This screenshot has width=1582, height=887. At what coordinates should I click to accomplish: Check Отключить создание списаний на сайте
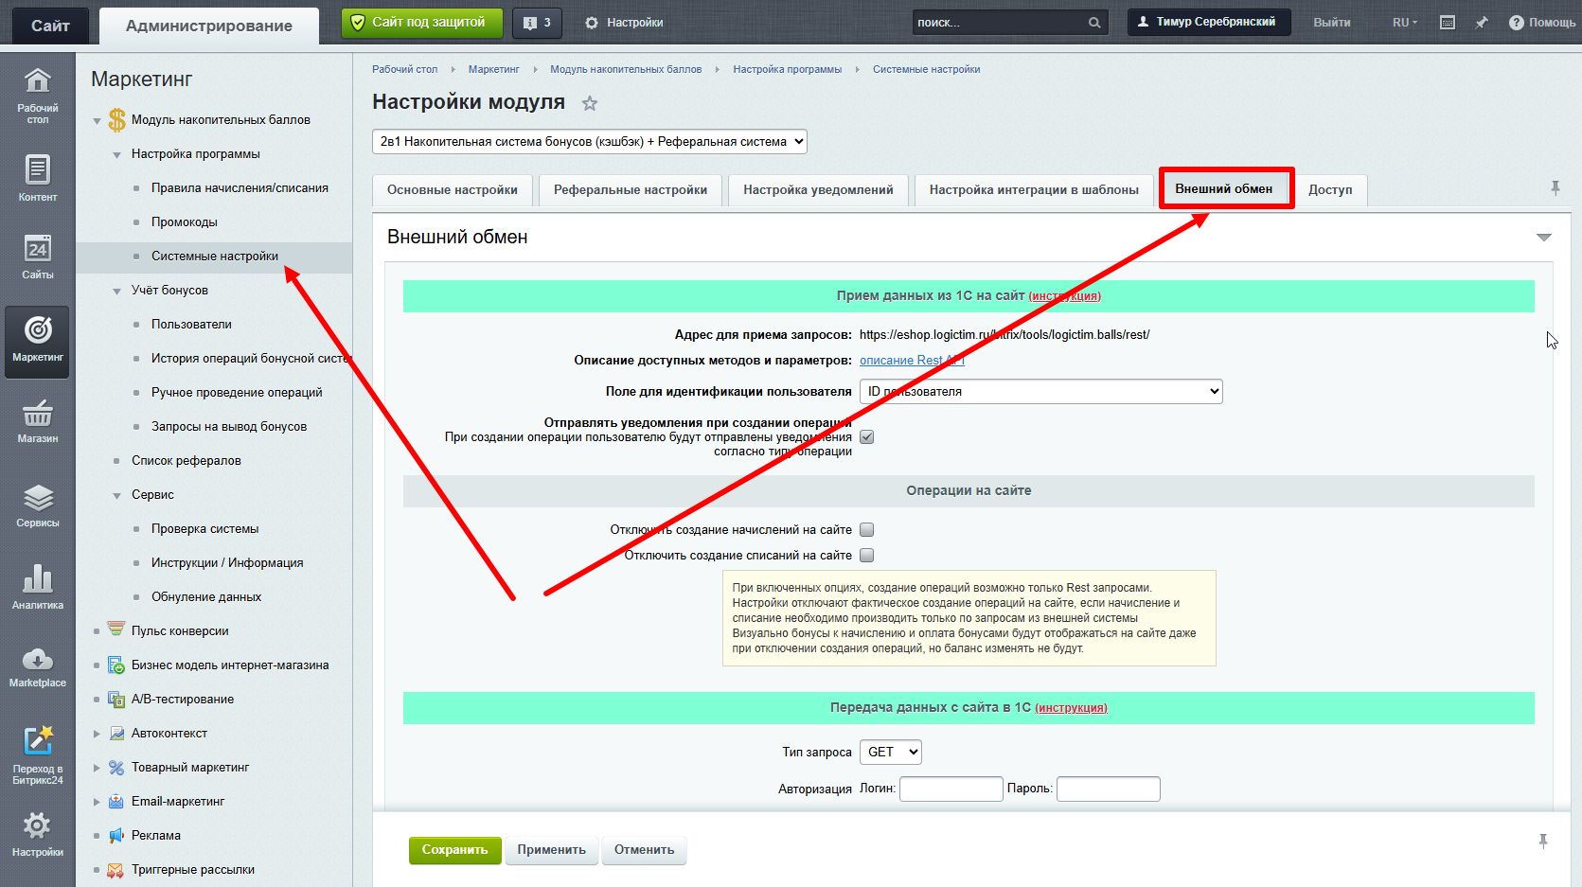pos(866,556)
